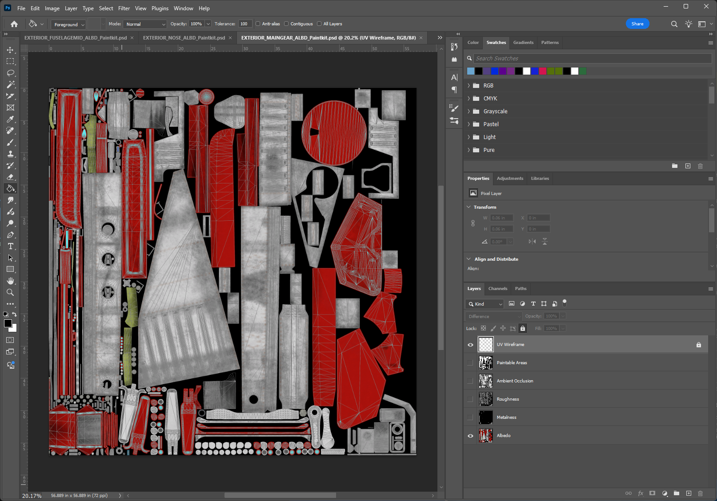
Task: Select the Rectangle shape tool
Action: coord(10,269)
